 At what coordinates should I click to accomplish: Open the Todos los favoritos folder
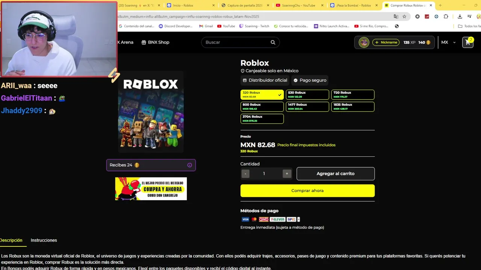click(x=469, y=26)
